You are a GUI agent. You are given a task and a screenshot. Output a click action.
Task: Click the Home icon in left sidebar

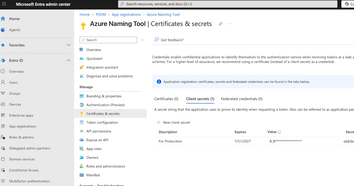pyautogui.click(x=3, y=19)
